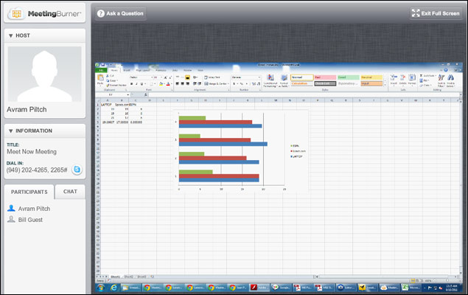Select participant Bill Guest

coord(30,220)
